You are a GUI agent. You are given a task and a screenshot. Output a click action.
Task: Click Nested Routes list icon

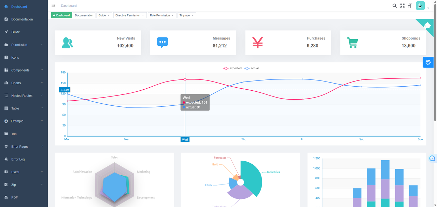coord(6,95)
